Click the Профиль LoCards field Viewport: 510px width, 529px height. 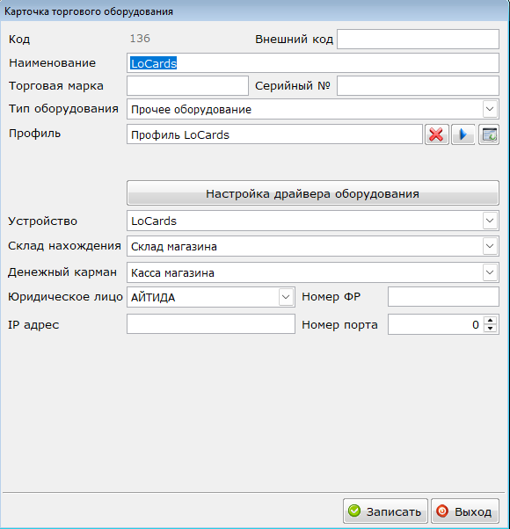[274, 134]
